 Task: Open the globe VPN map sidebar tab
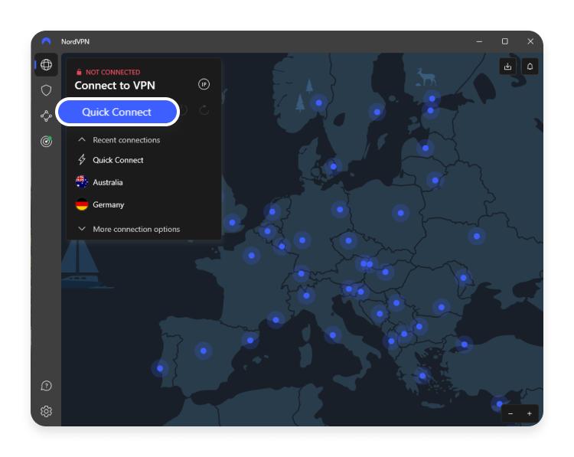click(x=46, y=65)
